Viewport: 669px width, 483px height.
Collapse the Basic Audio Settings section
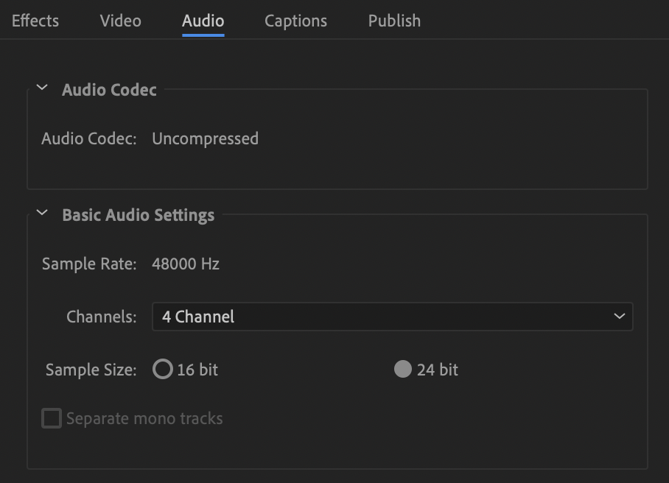click(41, 214)
